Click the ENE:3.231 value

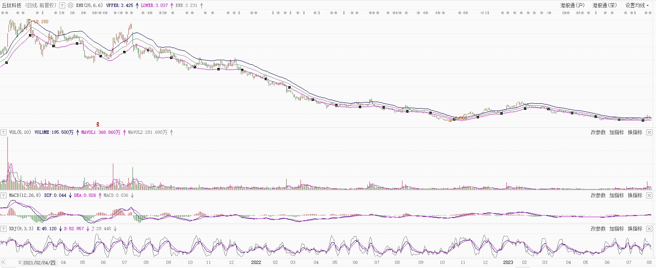tap(186, 6)
